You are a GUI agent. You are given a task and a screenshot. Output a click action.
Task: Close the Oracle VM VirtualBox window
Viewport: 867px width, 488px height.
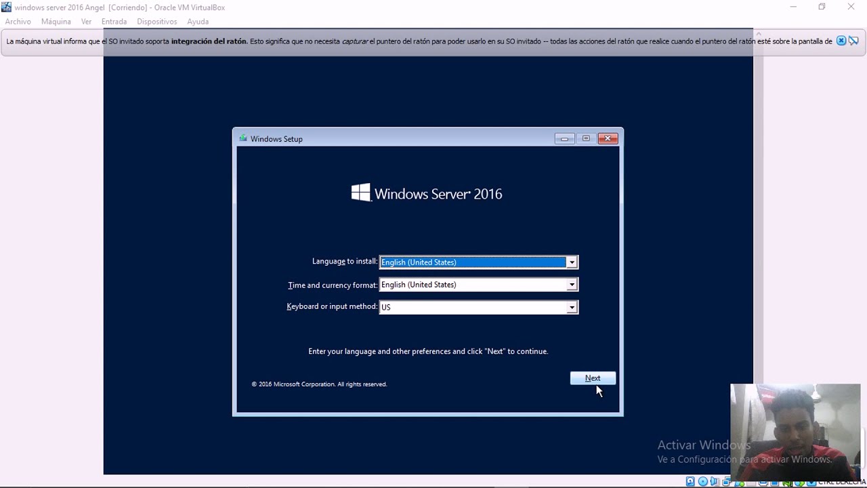click(x=851, y=7)
